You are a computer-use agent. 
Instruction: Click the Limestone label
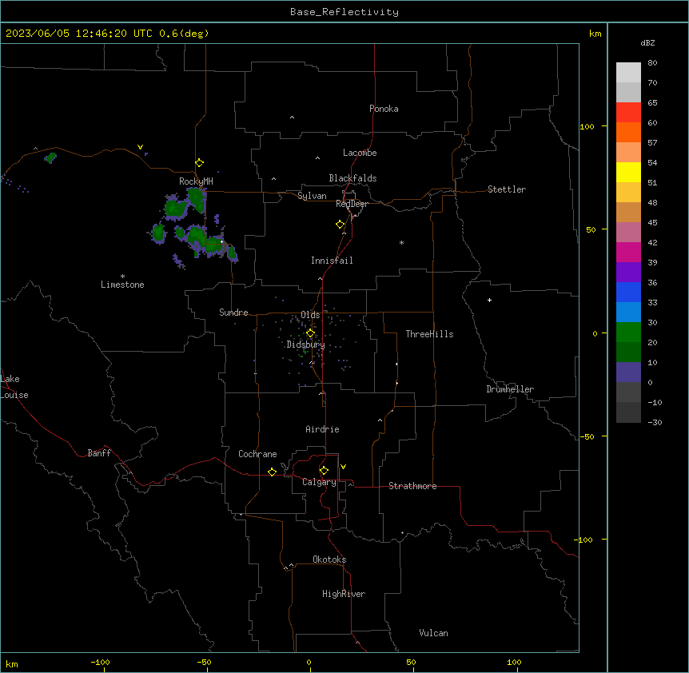[x=122, y=285]
